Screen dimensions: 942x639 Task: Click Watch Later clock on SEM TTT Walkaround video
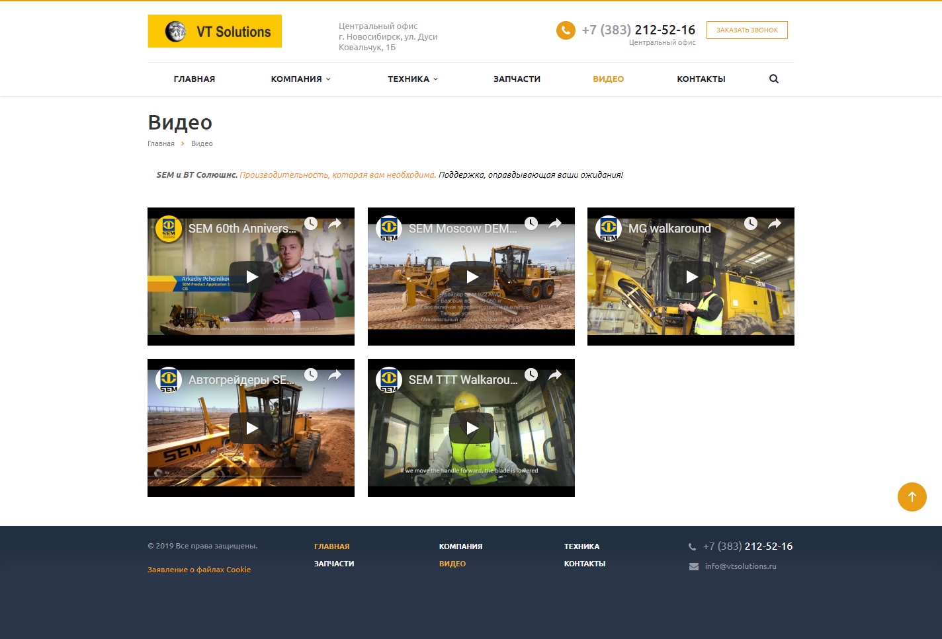[531, 375]
